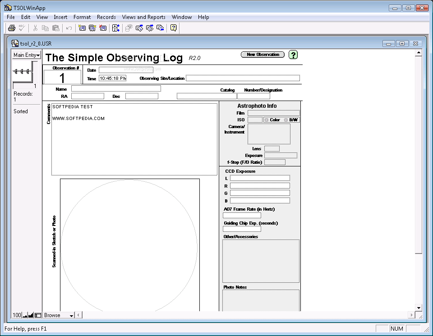
Task: Open the View menu
Action: [x=42, y=17]
